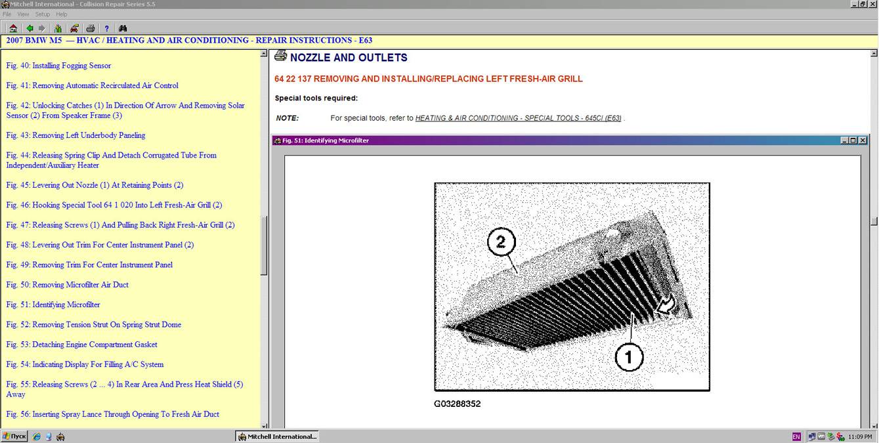879x443 pixels.
Task: Open Fig. 40 Installing Fogging Sensor
Action: tap(58, 66)
